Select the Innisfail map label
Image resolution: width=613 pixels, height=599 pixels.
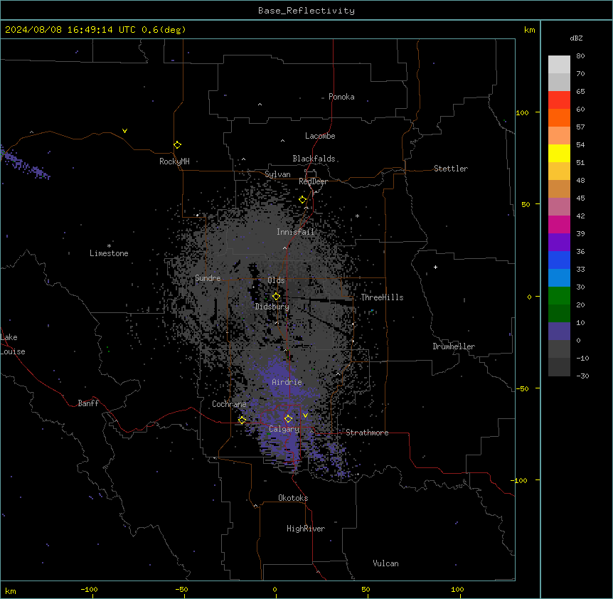(295, 232)
